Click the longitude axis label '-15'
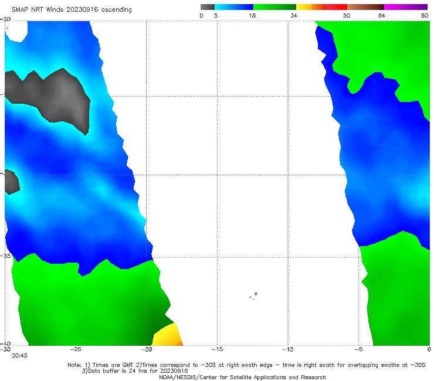Viewport: 434px width, 381px height. pyautogui.click(x=217, y=349)
